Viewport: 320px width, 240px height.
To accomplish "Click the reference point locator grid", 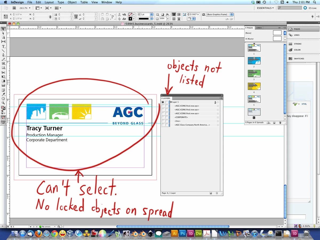I will [6, 17].
